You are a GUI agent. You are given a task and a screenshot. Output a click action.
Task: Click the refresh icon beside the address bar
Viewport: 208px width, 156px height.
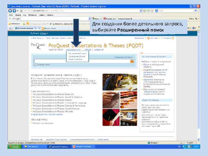click(x=148, y=11)
